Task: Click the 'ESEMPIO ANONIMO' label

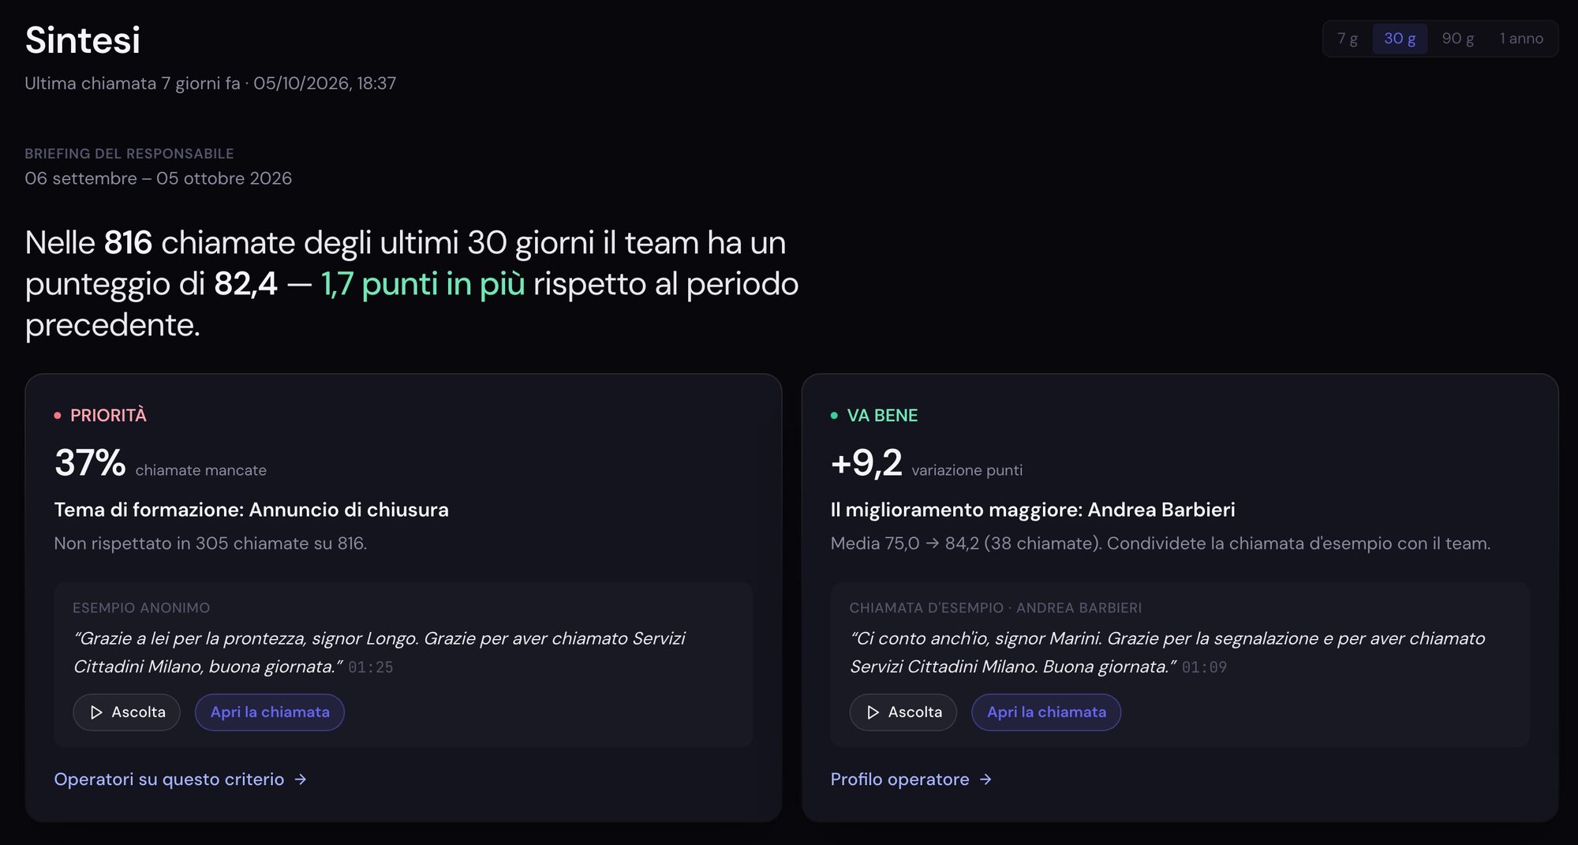Action: click(x=141, y=608)
